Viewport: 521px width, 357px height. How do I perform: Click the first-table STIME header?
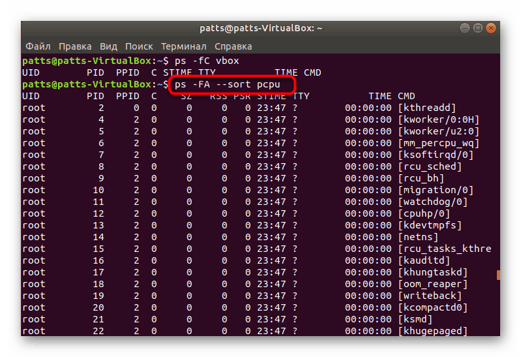(x=177, y=72)
